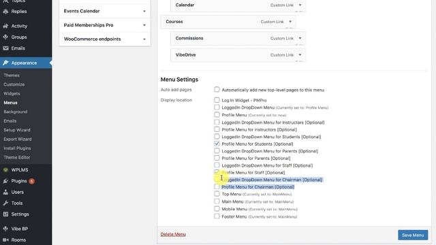This screenshot has height=245, width=436.
Task: Click the Users person icon
Action: coord(5,192)
